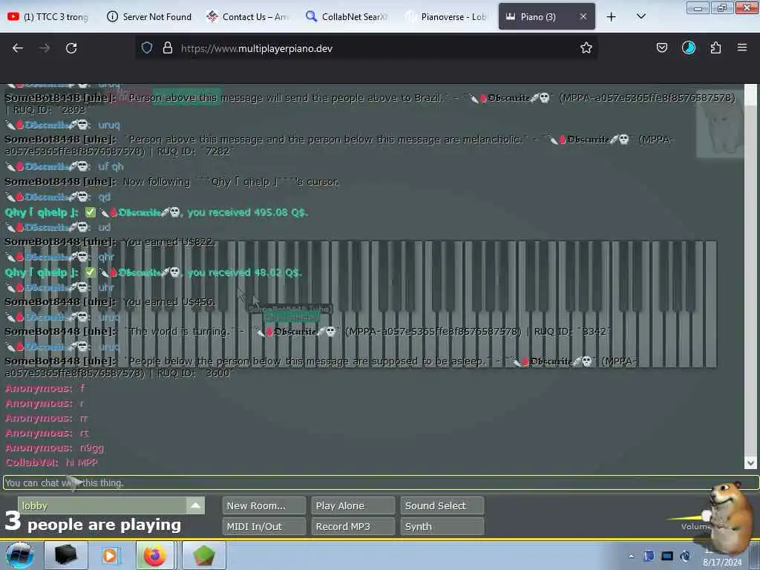This screenshot has width=760, height=570.
Task: Open the tracking protection shield icon
Action: tap(147, 48)
